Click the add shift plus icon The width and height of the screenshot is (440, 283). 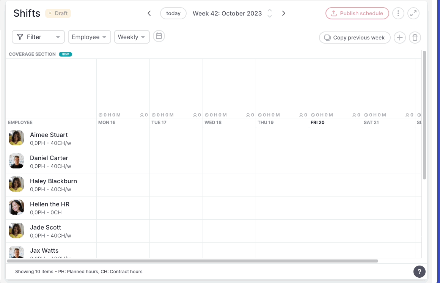tap(399, 38)
